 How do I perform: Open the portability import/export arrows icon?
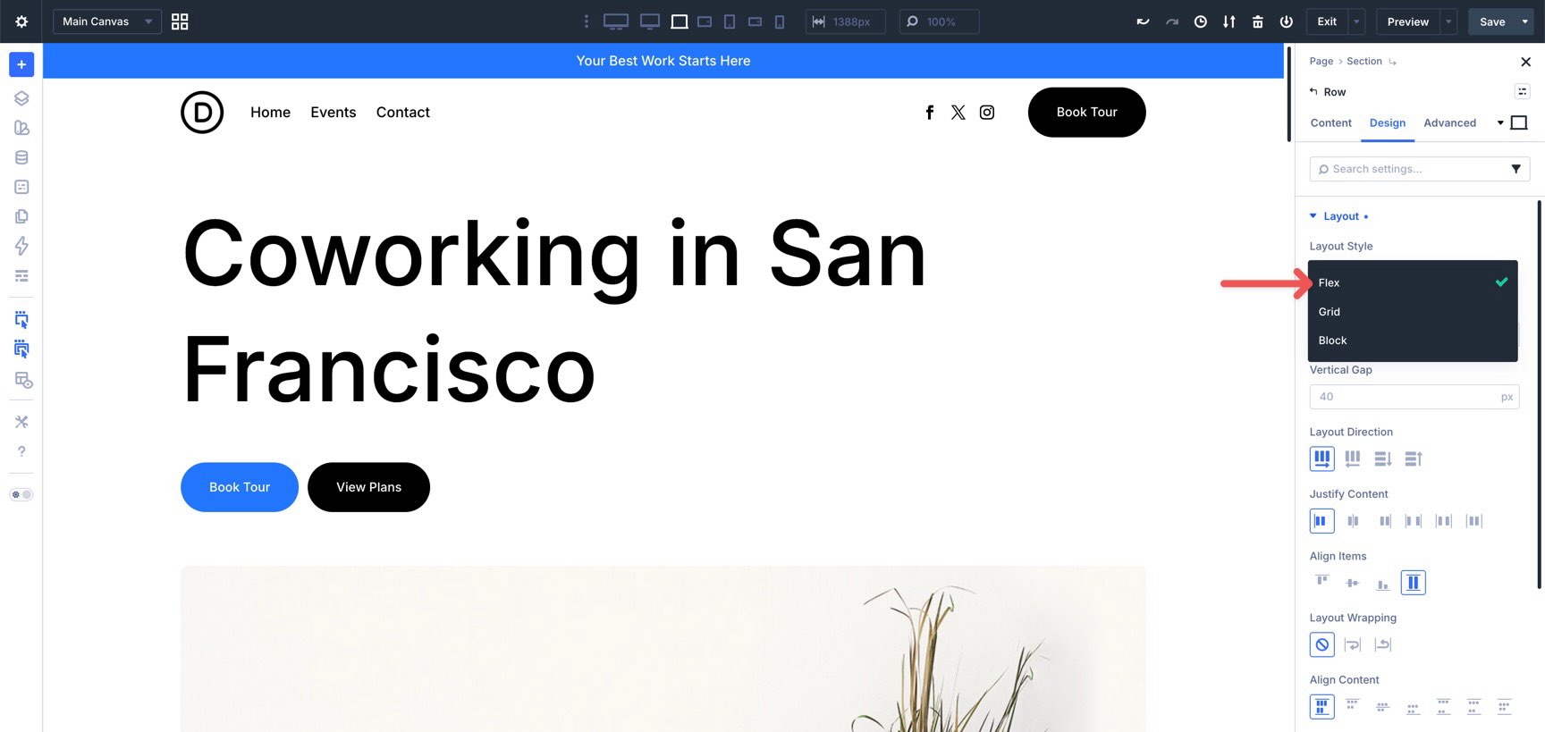pyautogui.click(x=1229, y=21)
